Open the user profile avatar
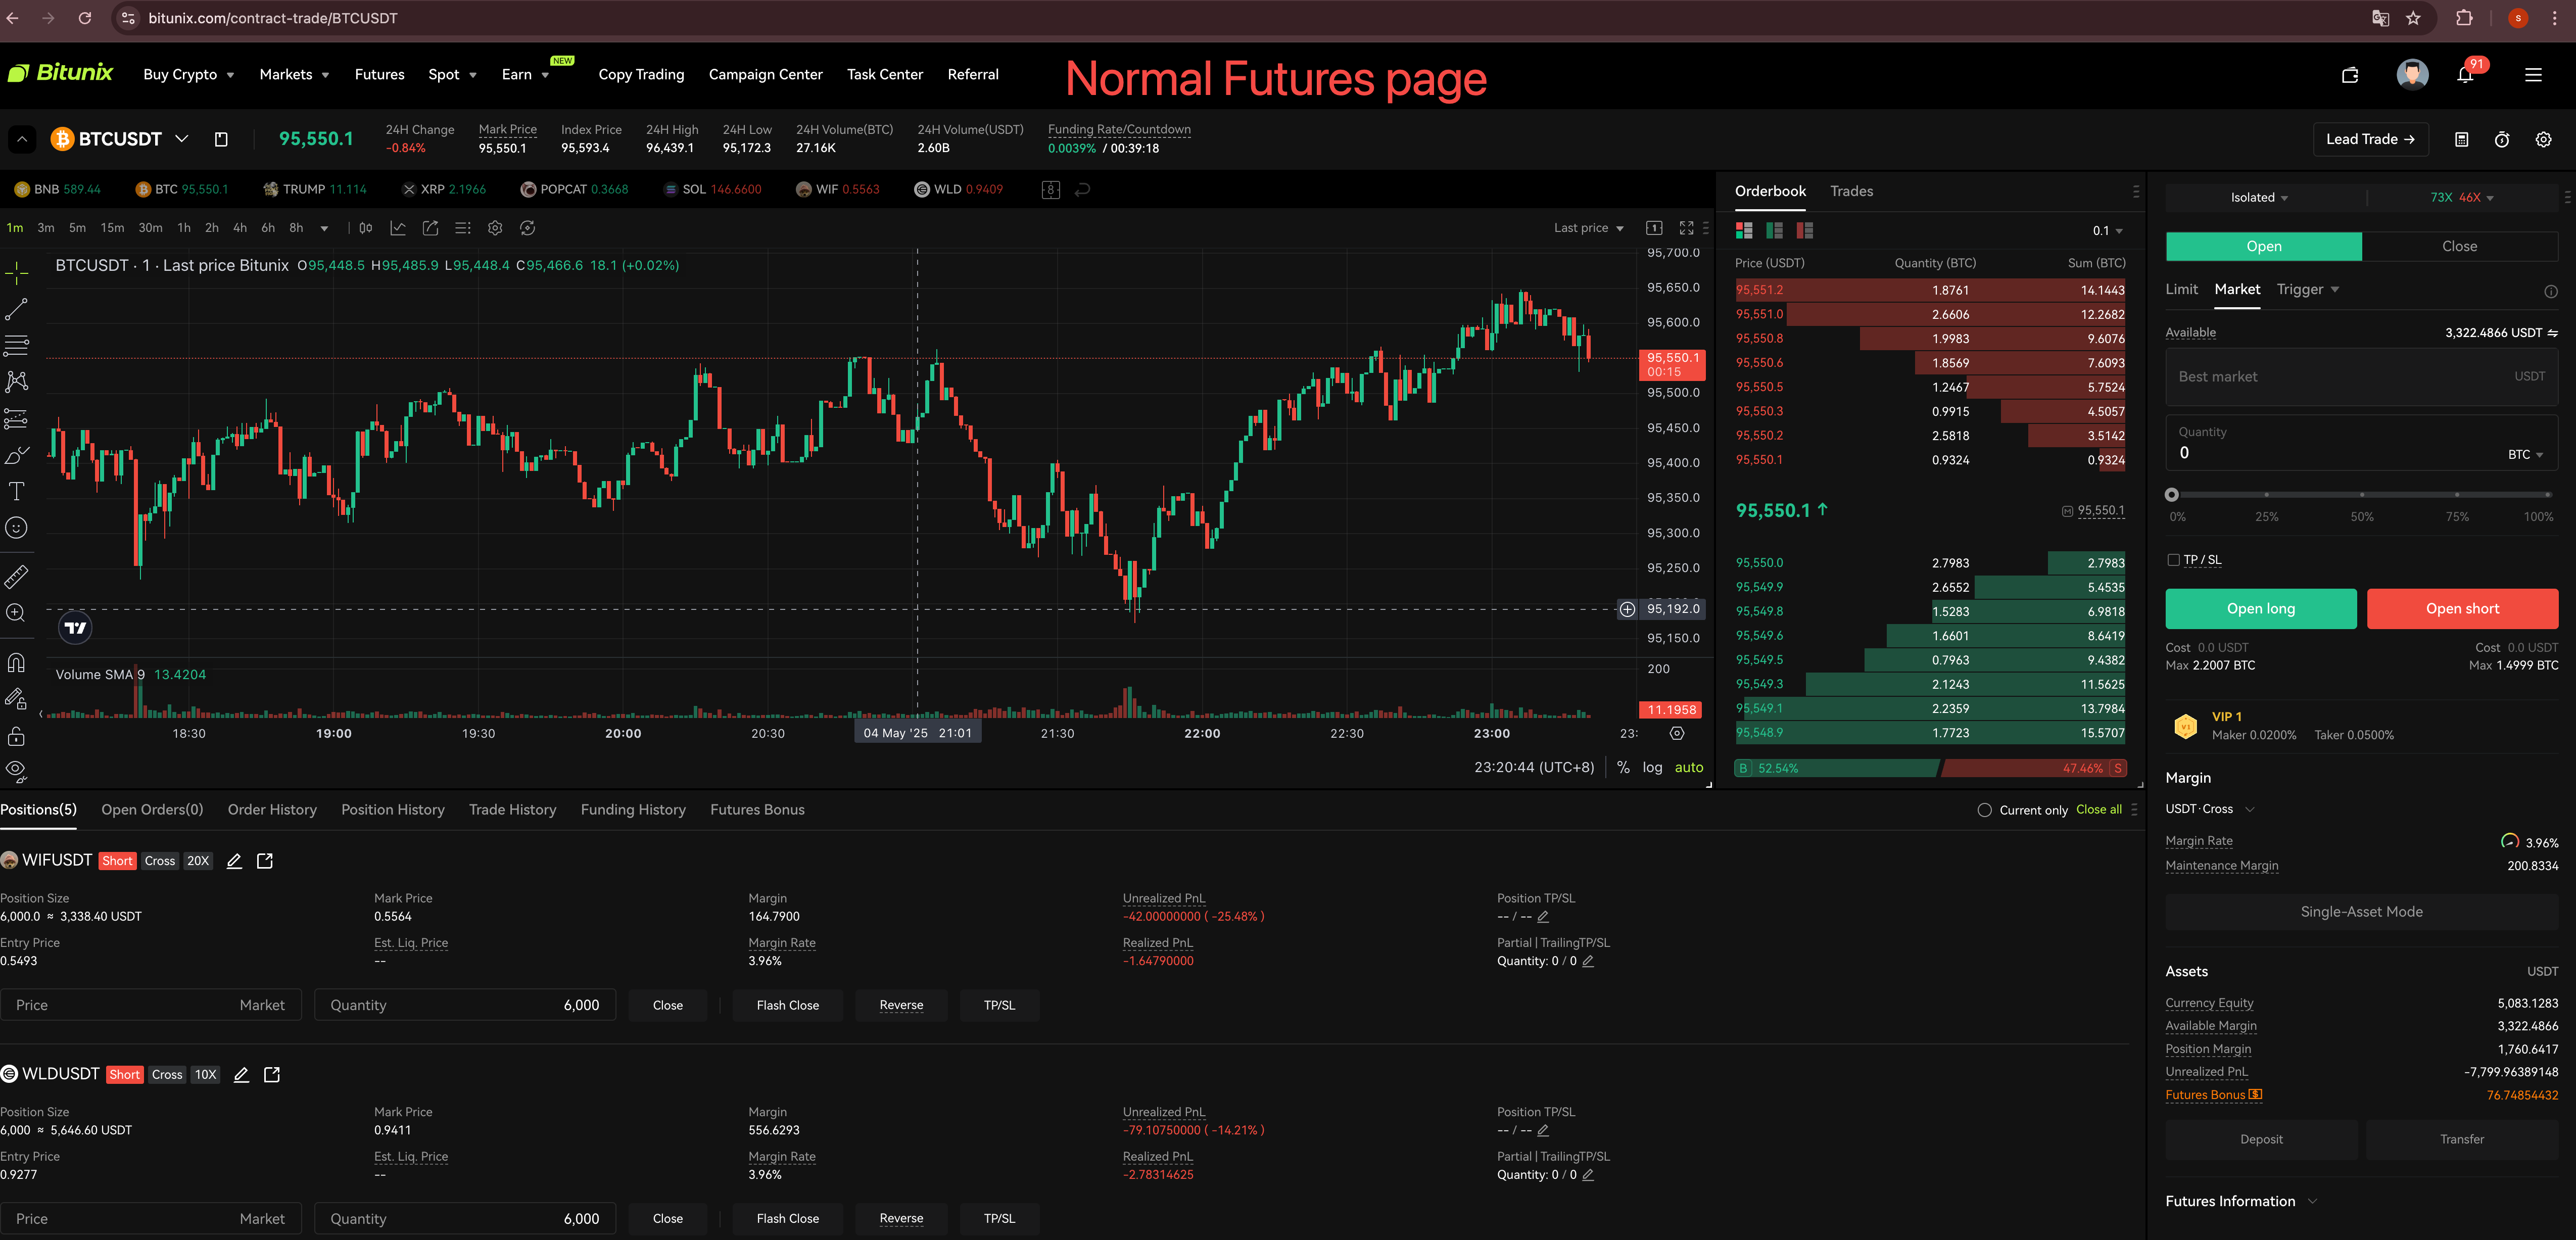2576x1240 pixels. [x=2412, y=74]
